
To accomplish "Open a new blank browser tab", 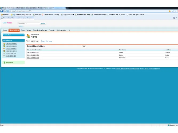I will coord(35,18).
